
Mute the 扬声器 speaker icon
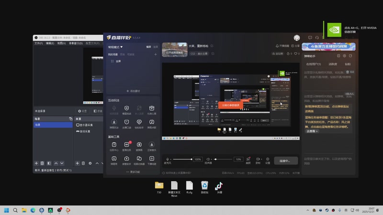(208, 159)
